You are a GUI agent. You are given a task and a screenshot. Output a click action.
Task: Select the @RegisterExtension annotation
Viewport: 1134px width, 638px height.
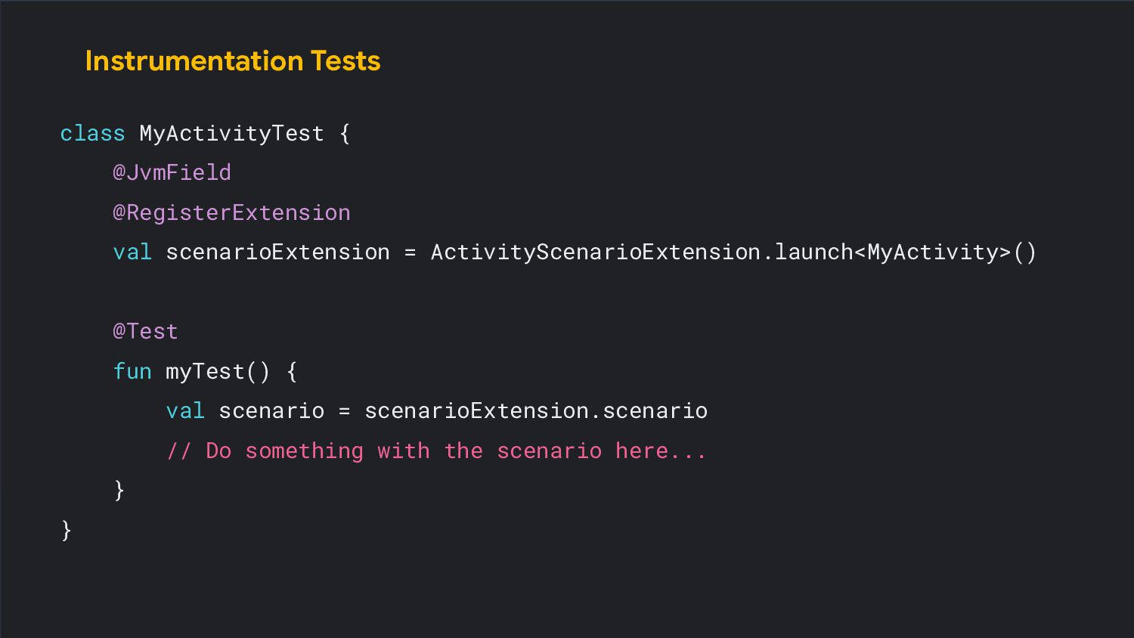pos(231,213)
